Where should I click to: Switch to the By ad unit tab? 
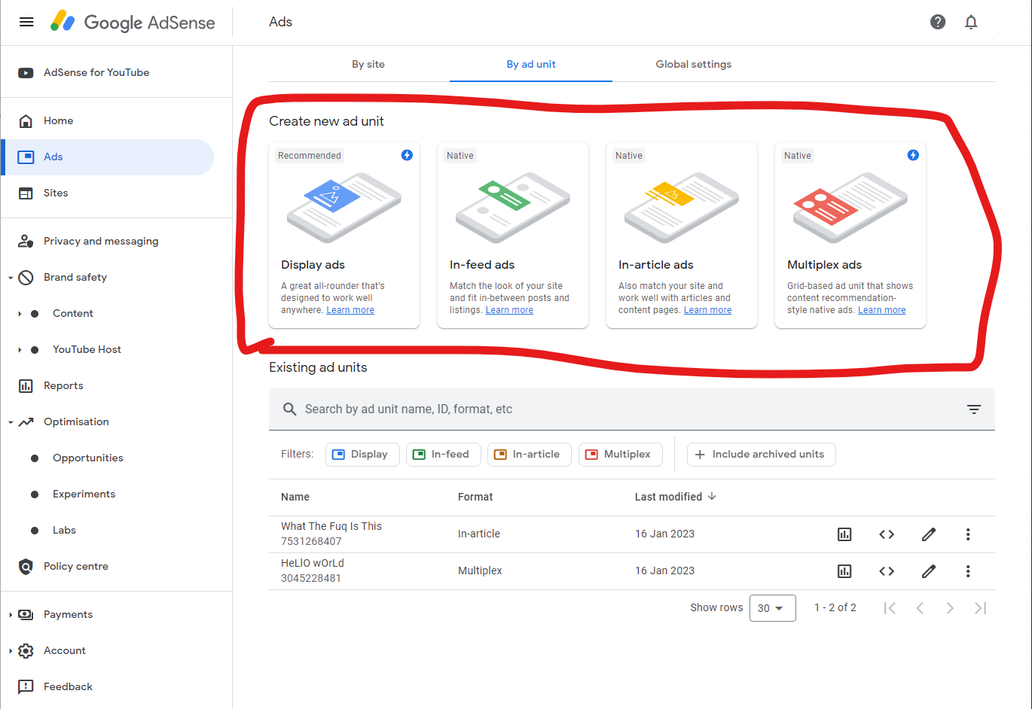(531, 64)
